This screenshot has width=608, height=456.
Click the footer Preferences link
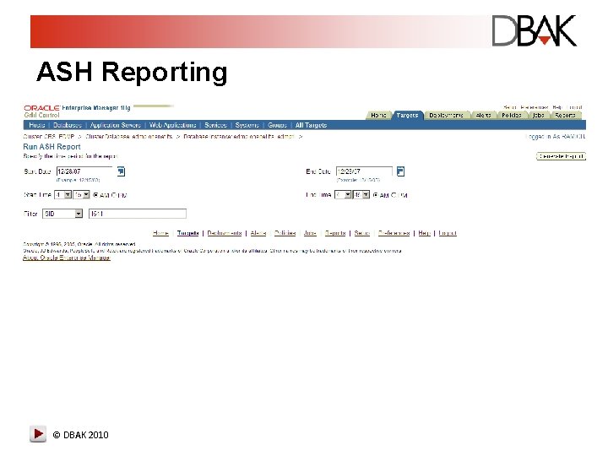point(394,233)
